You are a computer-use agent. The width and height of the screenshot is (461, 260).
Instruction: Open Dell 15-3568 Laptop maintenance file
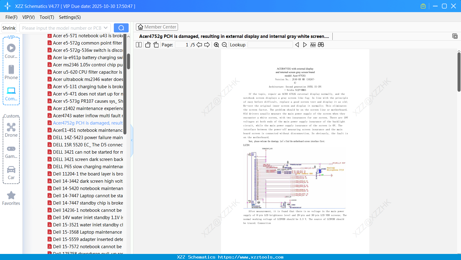pos(88,232)
